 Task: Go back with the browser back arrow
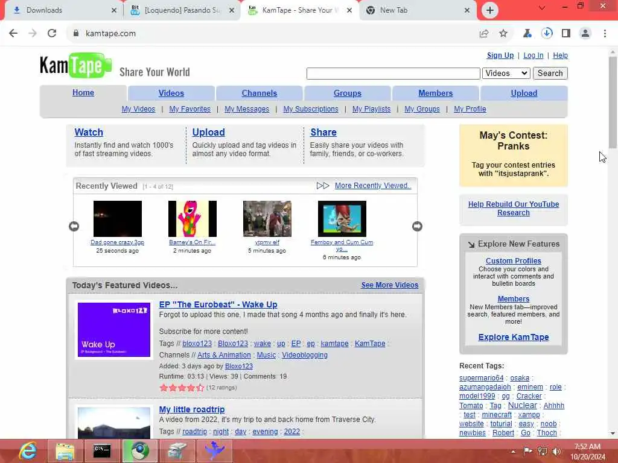tap(13, 34)
